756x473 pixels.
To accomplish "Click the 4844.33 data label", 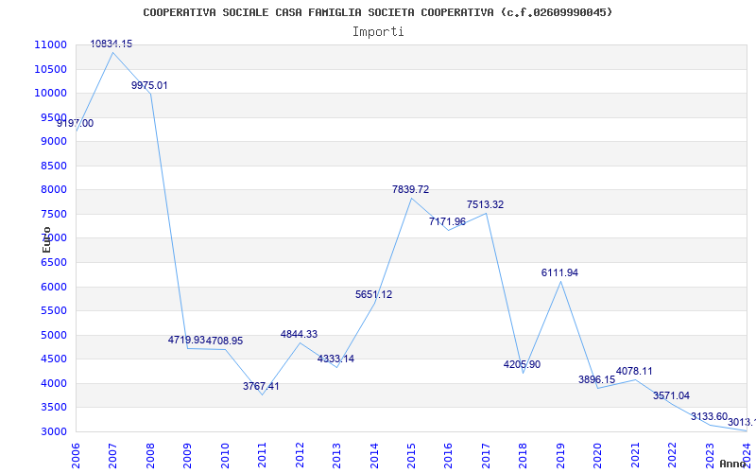I will 299,334.
